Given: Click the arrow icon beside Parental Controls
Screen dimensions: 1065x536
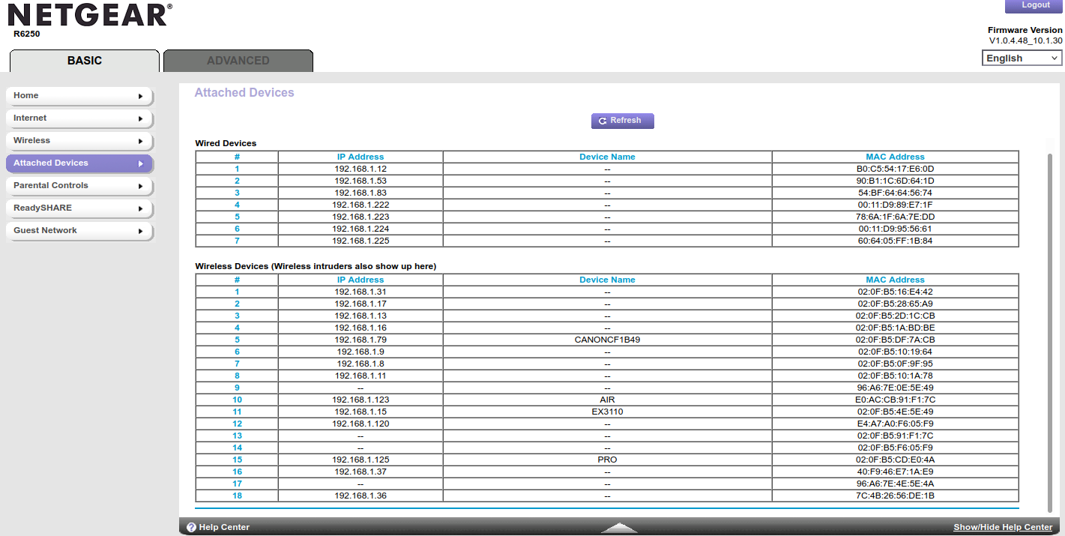Looking at the screenshot, I should point(140,186).
